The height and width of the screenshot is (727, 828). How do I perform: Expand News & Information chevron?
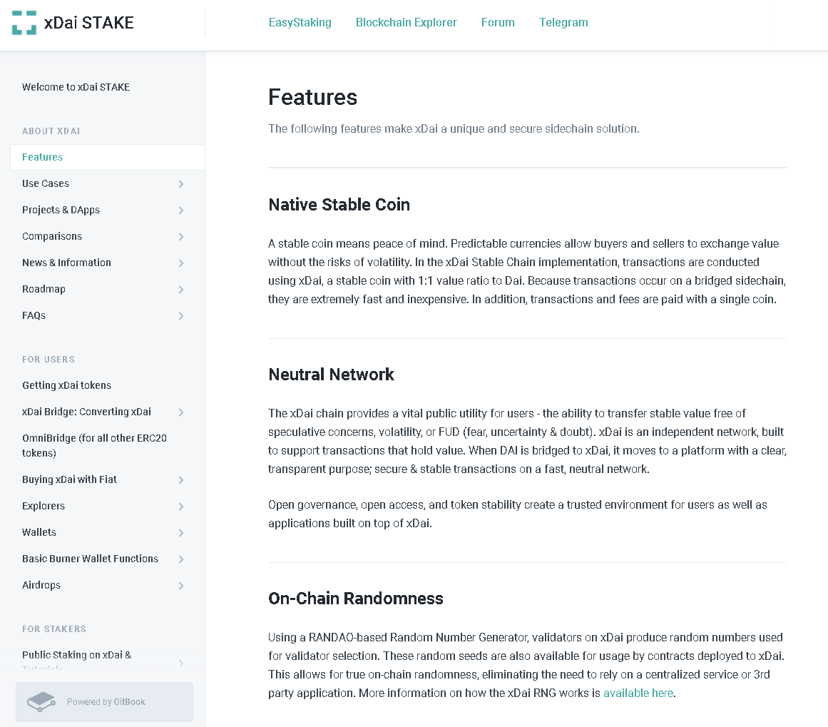[181, 263]
